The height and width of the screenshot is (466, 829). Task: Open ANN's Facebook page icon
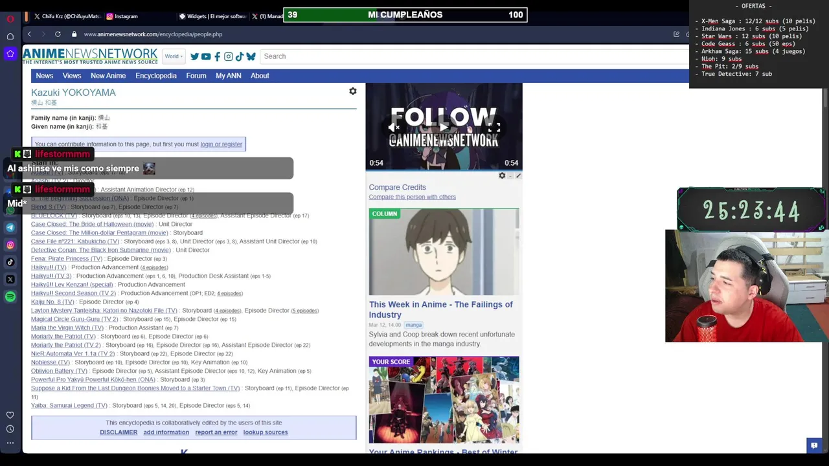point(217,56)
